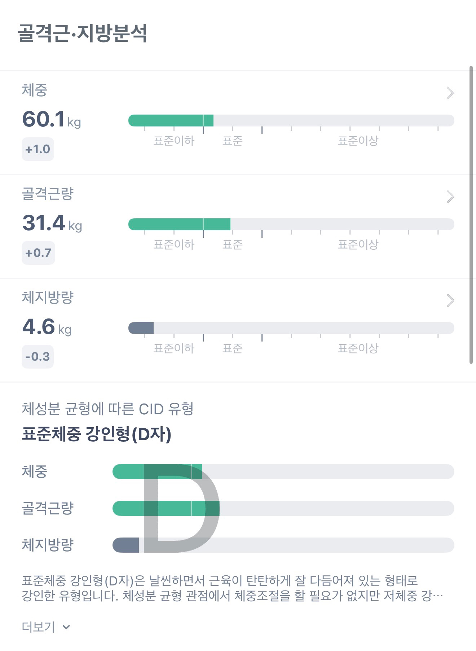Click 표준체중 강인형(D자) type title
Image resolution: width=476 pixels, height=651 pixels.
pos(96,434)
